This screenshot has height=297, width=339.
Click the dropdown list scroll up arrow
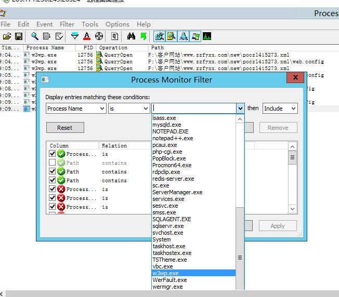pyautogui.click(x=240, y=119)
